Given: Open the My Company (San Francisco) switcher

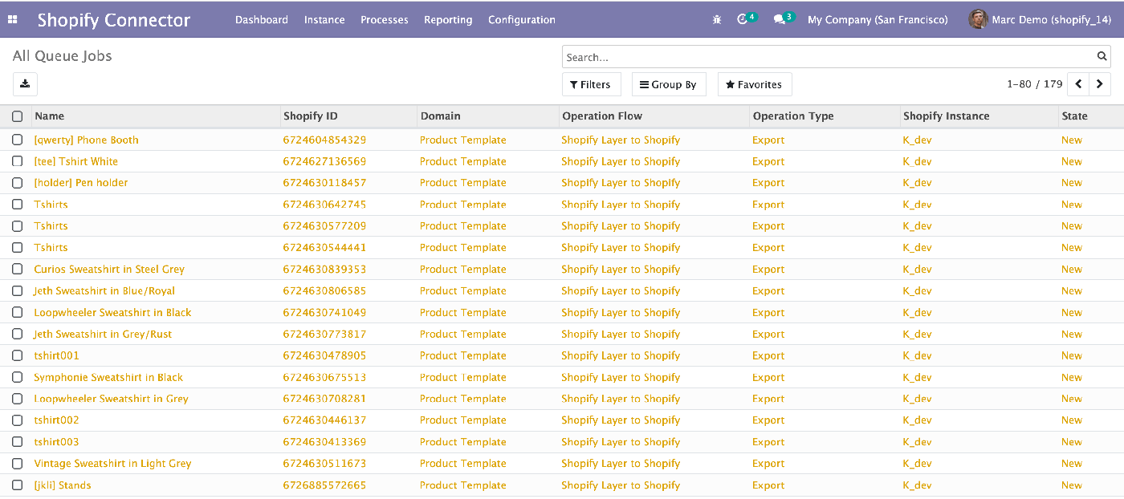Looking at the screenshot, I should pos(878,19).
